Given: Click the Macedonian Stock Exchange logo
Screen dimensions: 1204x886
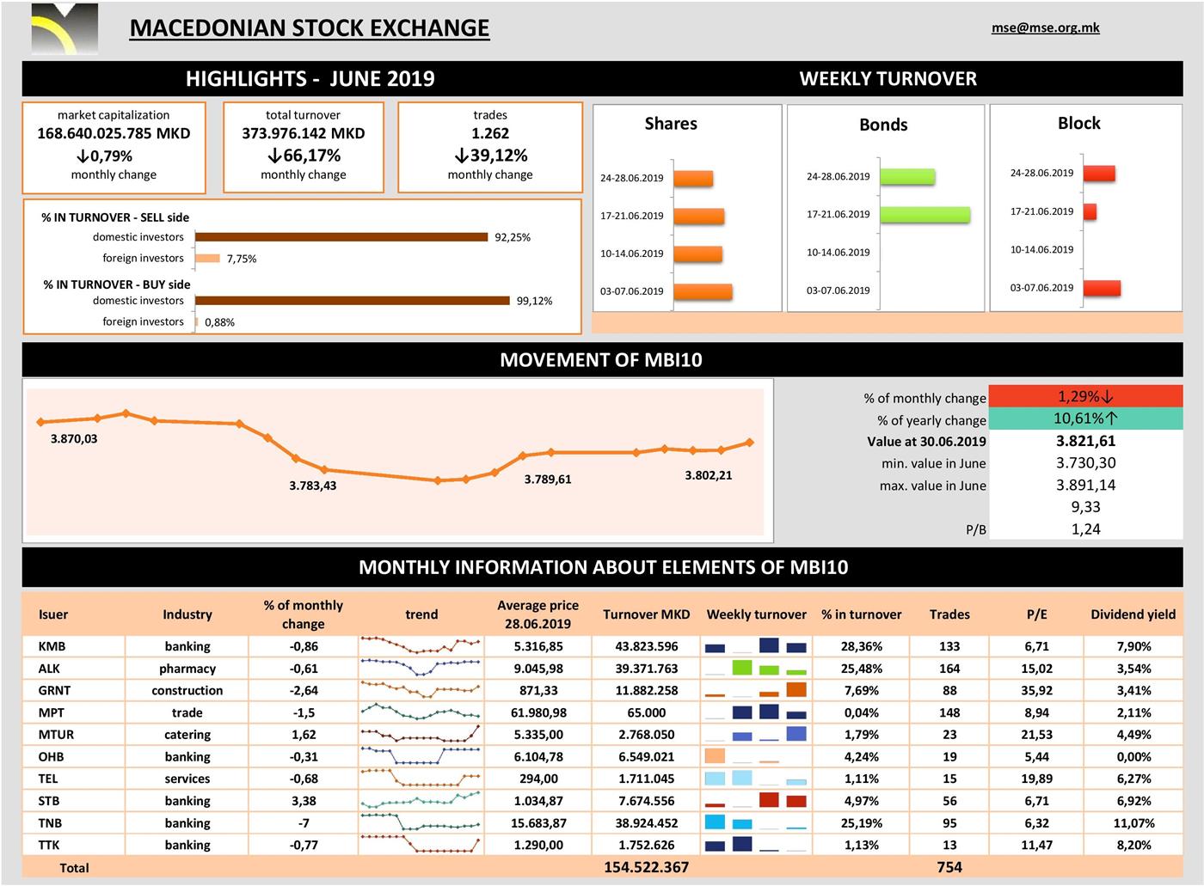Looking at the screenshot, I should tap(64, 29).
